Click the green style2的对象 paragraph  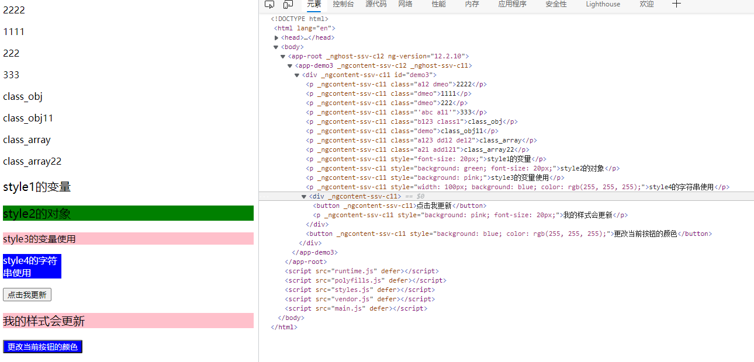pos(128,213)
